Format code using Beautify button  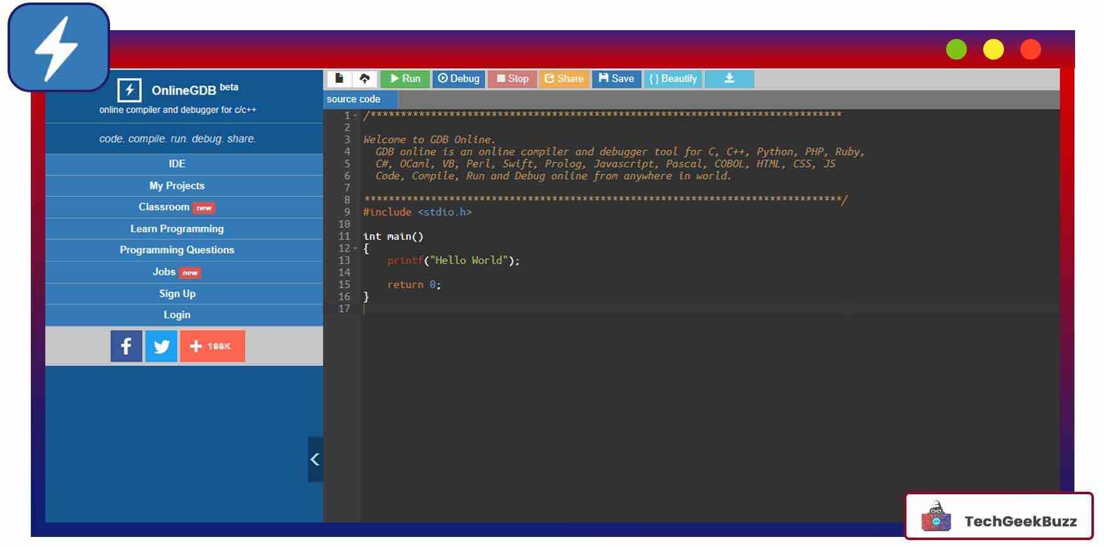672,79
